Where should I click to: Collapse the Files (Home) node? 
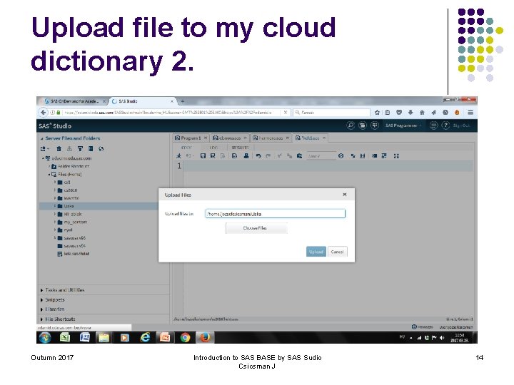[49, 174]
